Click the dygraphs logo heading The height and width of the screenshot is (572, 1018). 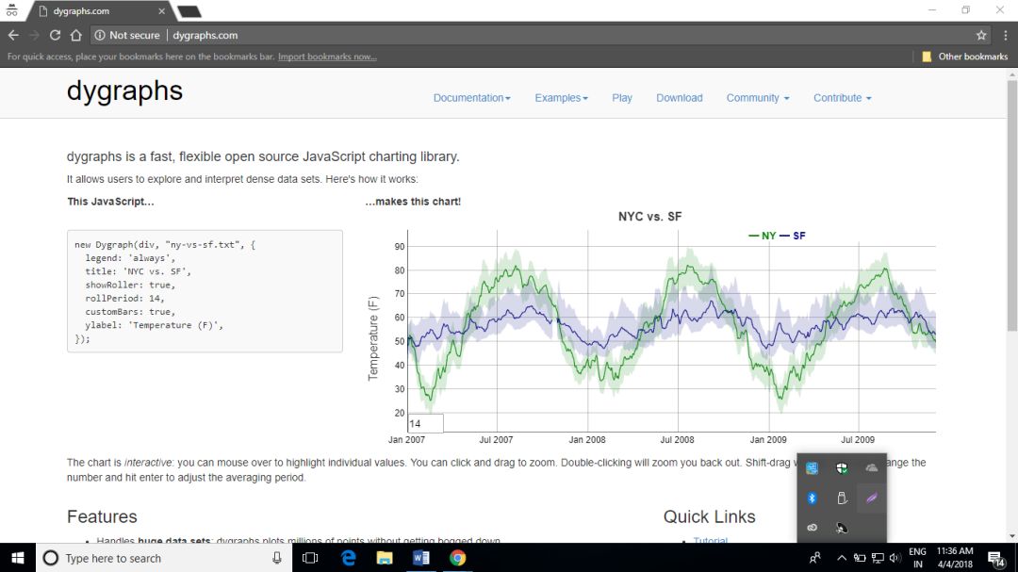click(124, 90)
